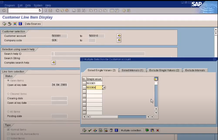
Task: Click the Help question mark icon
Action: 124,10
